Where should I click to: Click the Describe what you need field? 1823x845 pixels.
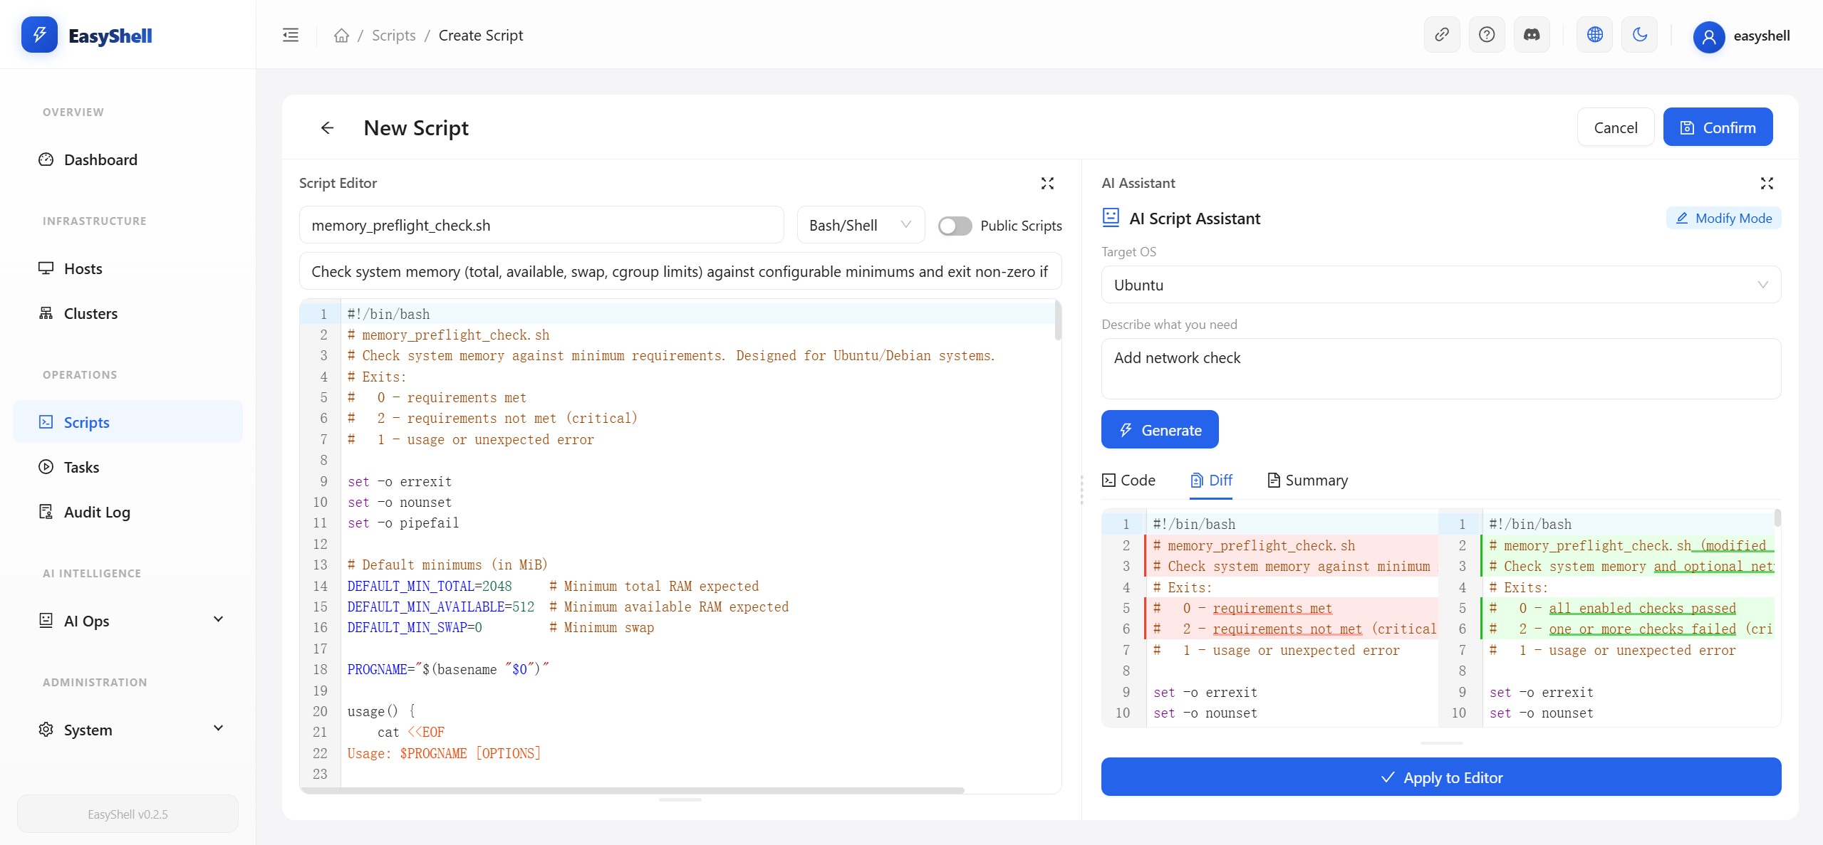tap(1440, 368)
